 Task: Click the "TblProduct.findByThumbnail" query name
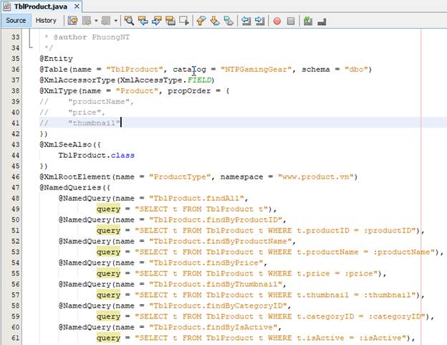coord(216,284)
